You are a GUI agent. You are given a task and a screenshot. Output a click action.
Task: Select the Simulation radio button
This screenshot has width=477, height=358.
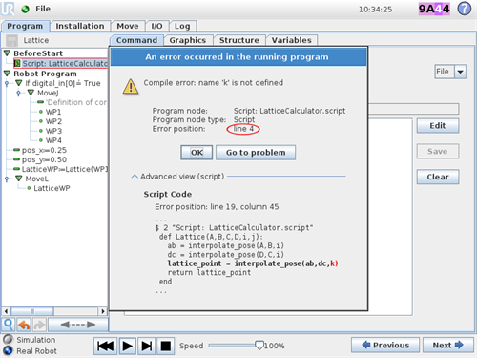pyautogui.click(x=8, y=340)
